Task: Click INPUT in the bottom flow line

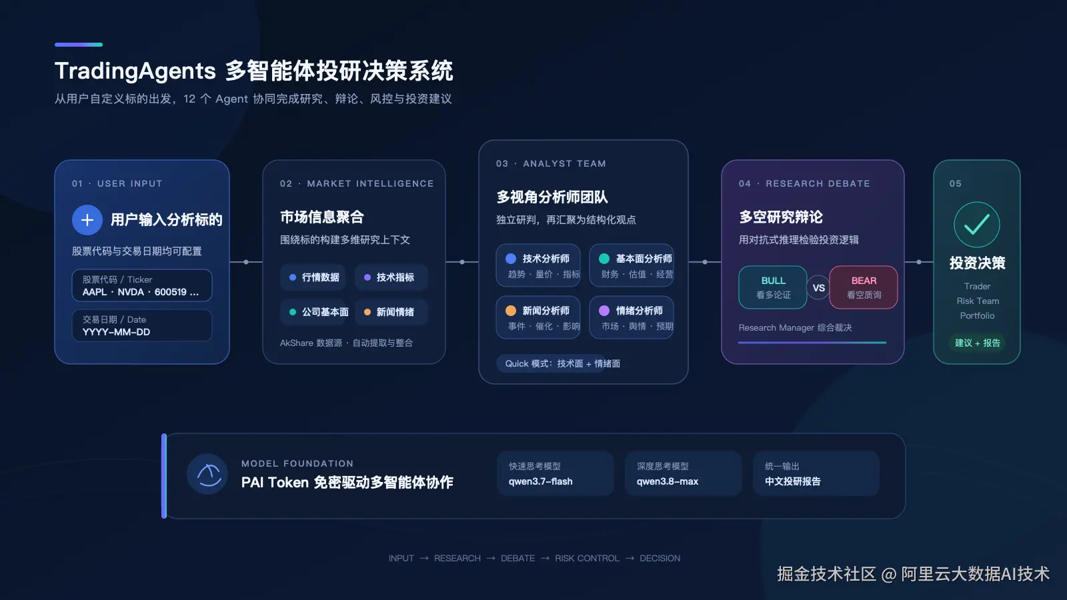Action: coord(401,558)
